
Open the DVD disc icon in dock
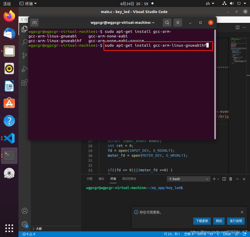[x=9, y=173]
